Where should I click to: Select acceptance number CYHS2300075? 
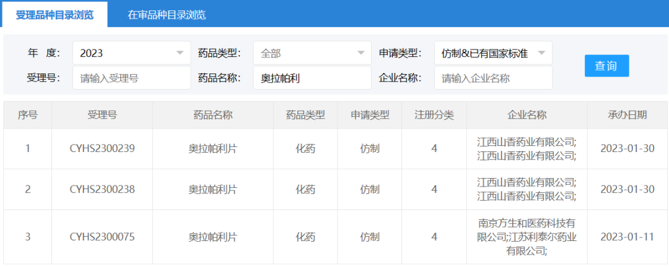tap(102, 237)
